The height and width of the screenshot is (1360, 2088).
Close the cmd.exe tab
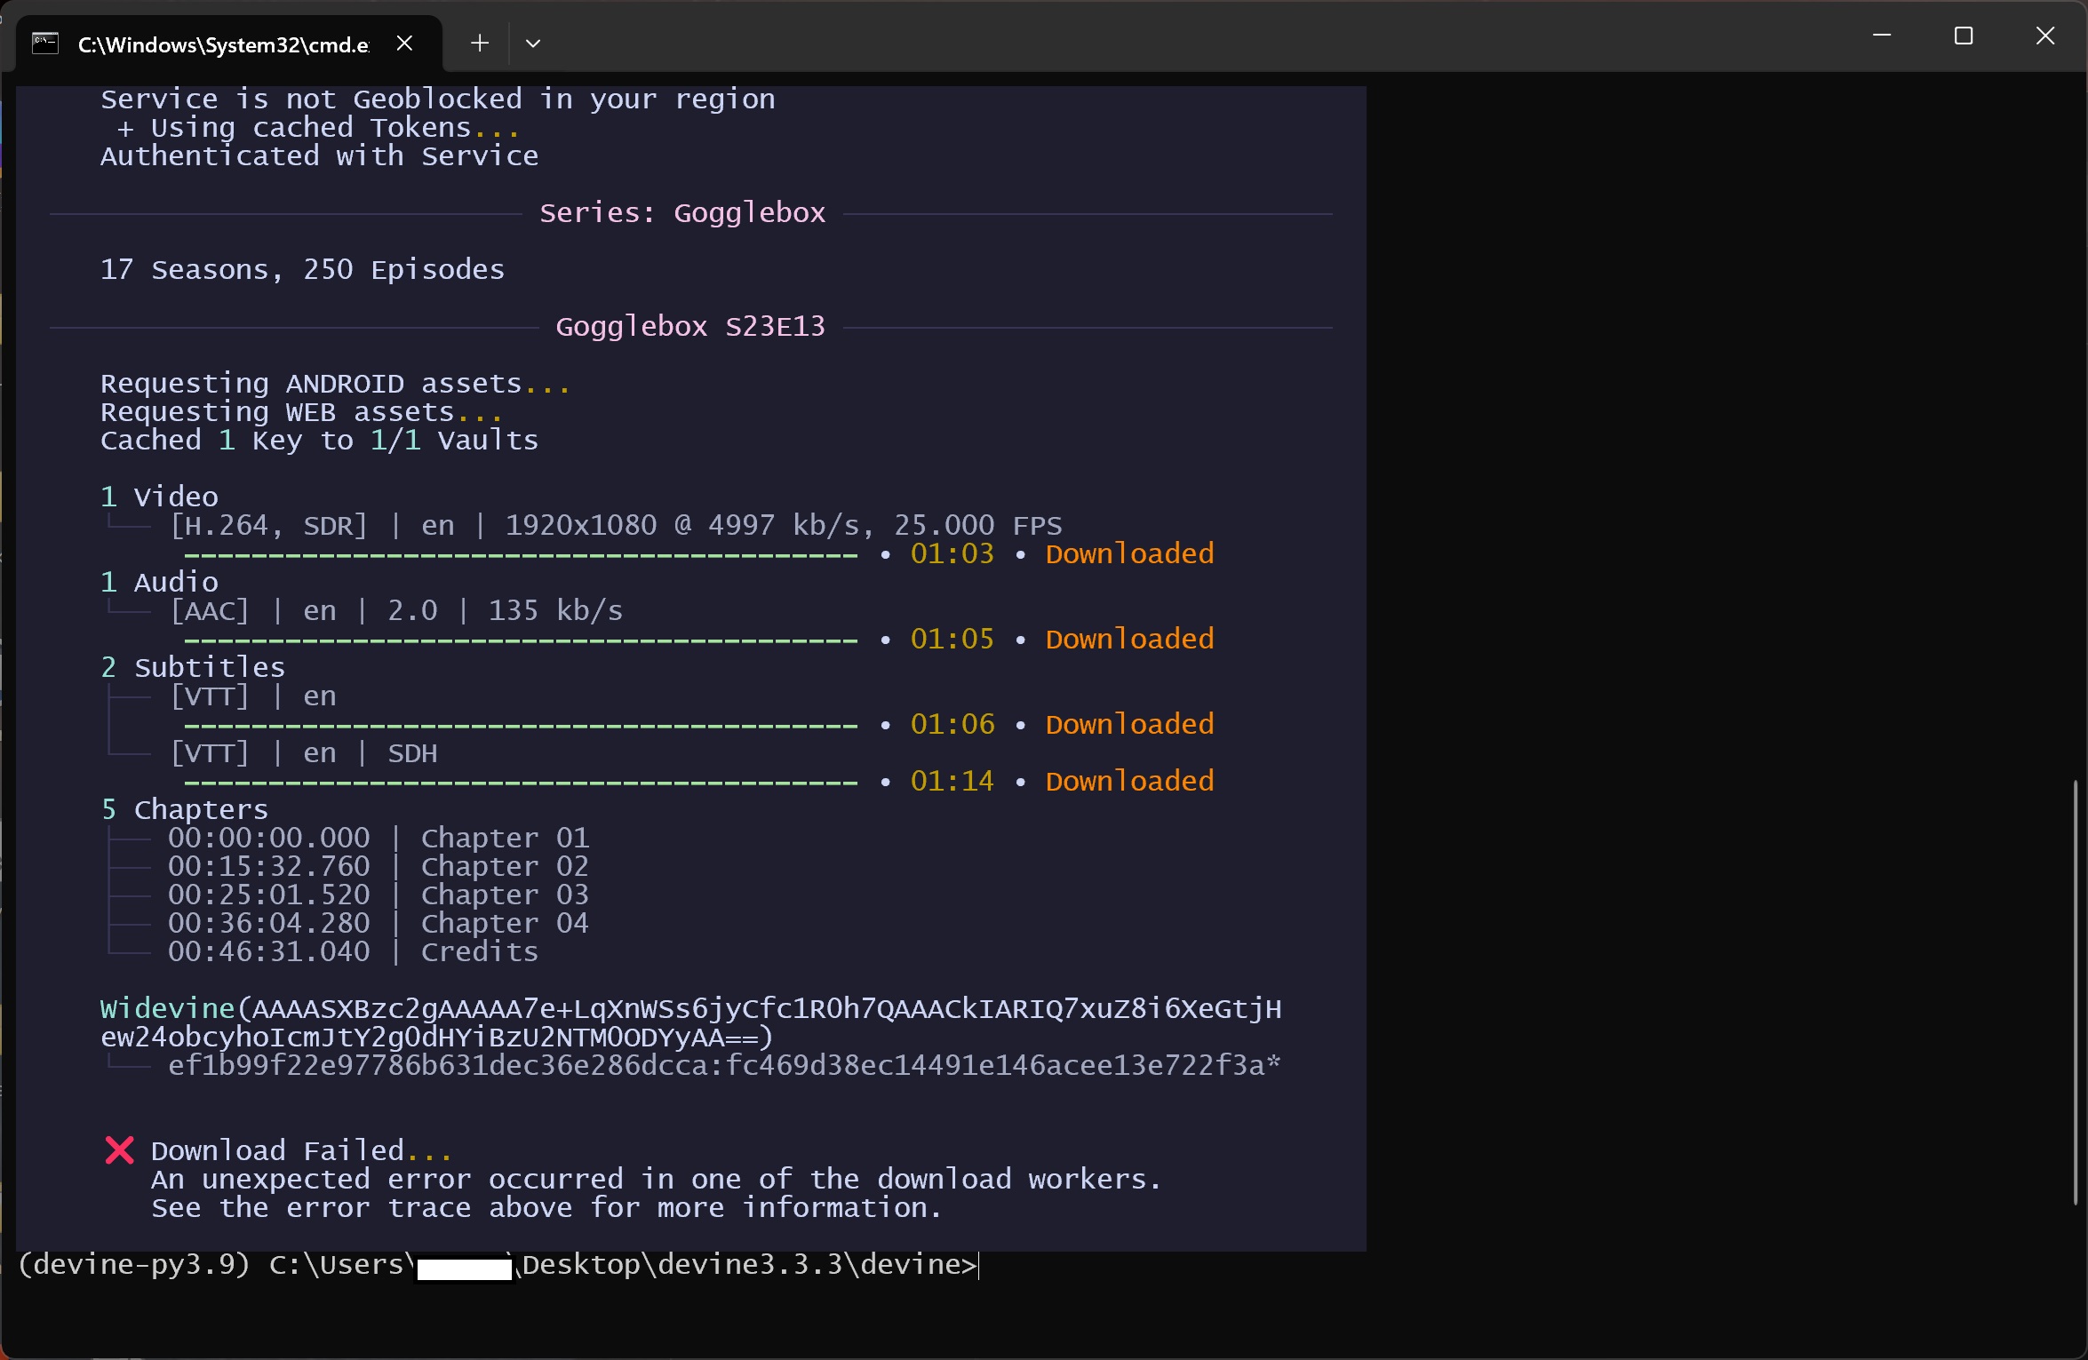pyautogui.click(x=404, y=44)
